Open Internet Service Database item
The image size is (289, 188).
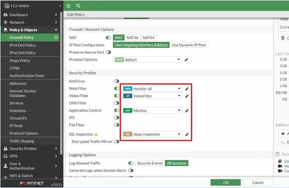point(23,93)
